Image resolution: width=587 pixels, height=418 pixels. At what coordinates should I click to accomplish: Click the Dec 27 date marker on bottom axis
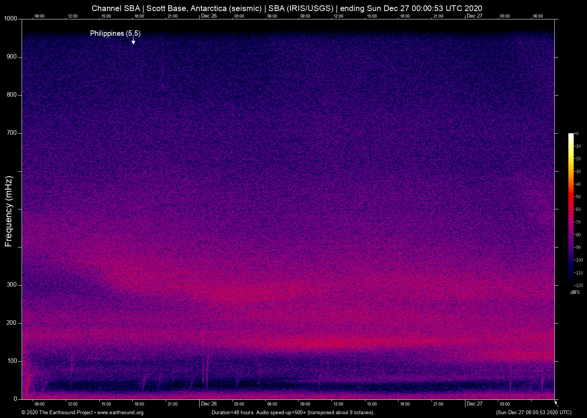click(x=474, y=404)
